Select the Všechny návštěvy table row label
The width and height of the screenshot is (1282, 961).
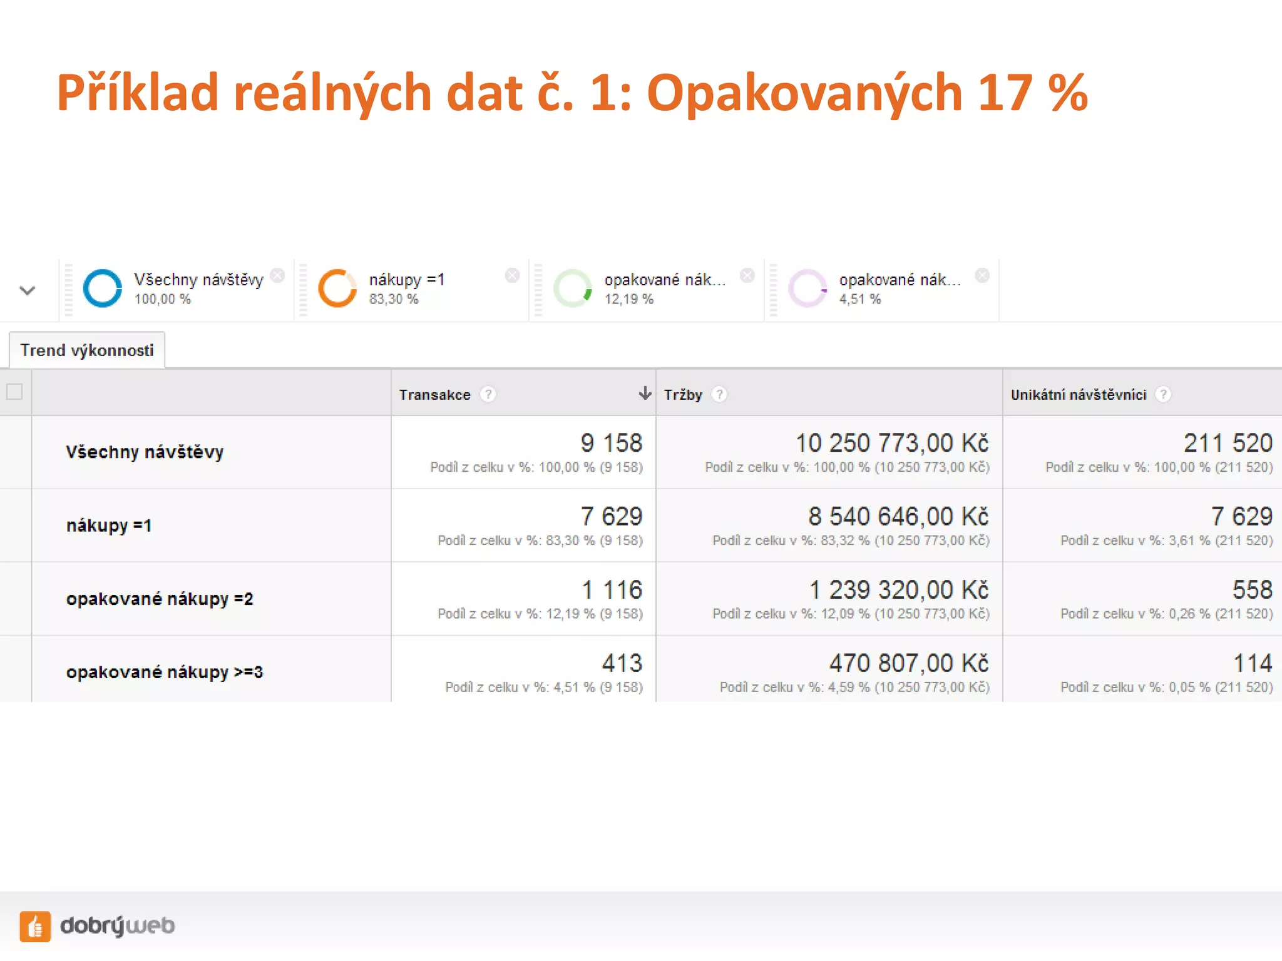click(x=145, y=452)
